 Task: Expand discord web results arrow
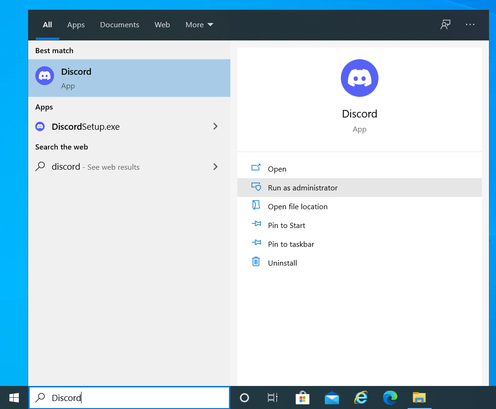[215, 167]
